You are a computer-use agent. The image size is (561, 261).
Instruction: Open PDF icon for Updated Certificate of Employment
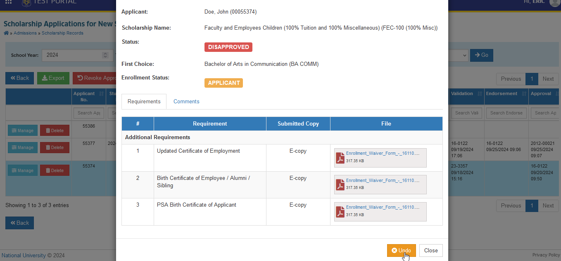pyautogui.click(x=340, y=158)
